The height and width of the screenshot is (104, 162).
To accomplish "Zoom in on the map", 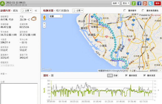I will point(44,24).
